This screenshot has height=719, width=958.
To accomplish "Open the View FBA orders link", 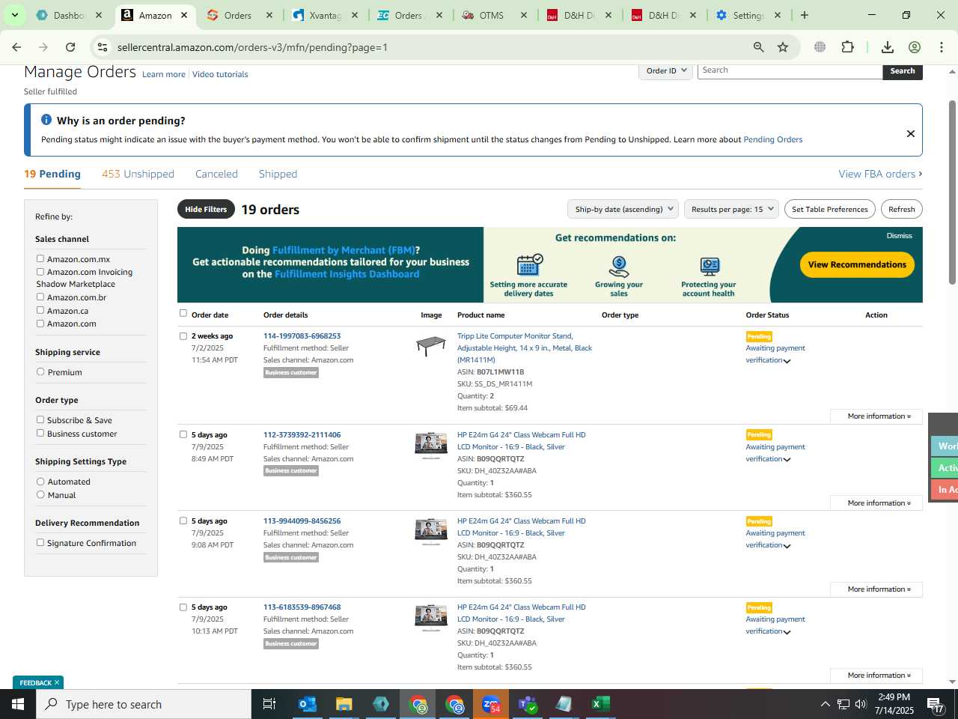I will (880, 174).
